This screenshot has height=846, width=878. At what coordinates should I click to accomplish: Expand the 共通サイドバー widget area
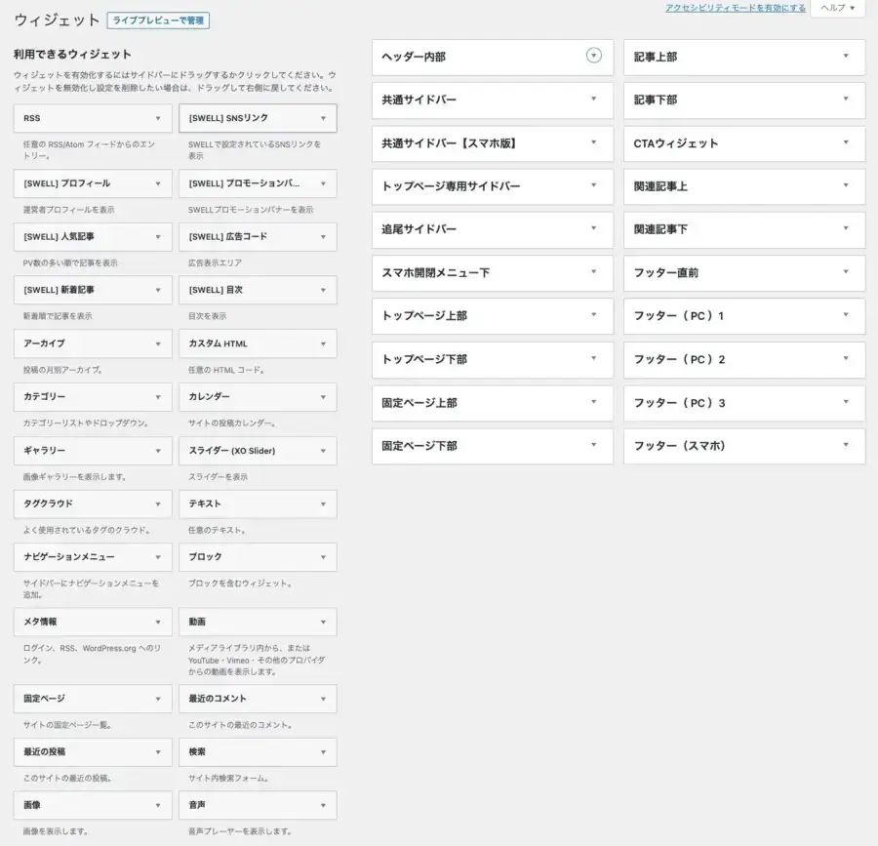click(492, 100)
